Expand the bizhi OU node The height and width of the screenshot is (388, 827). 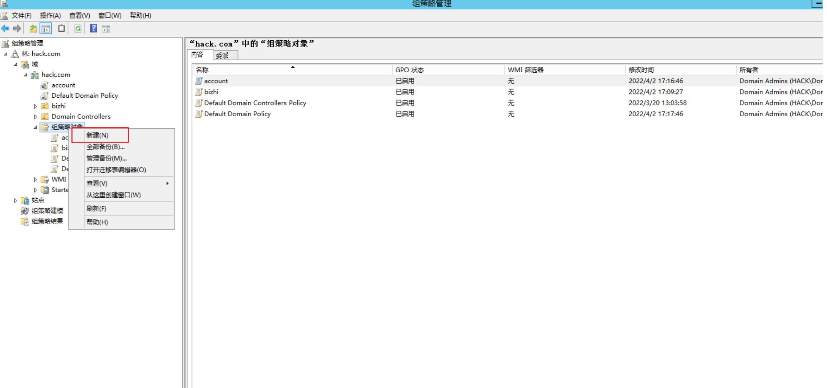click(35, 106)
